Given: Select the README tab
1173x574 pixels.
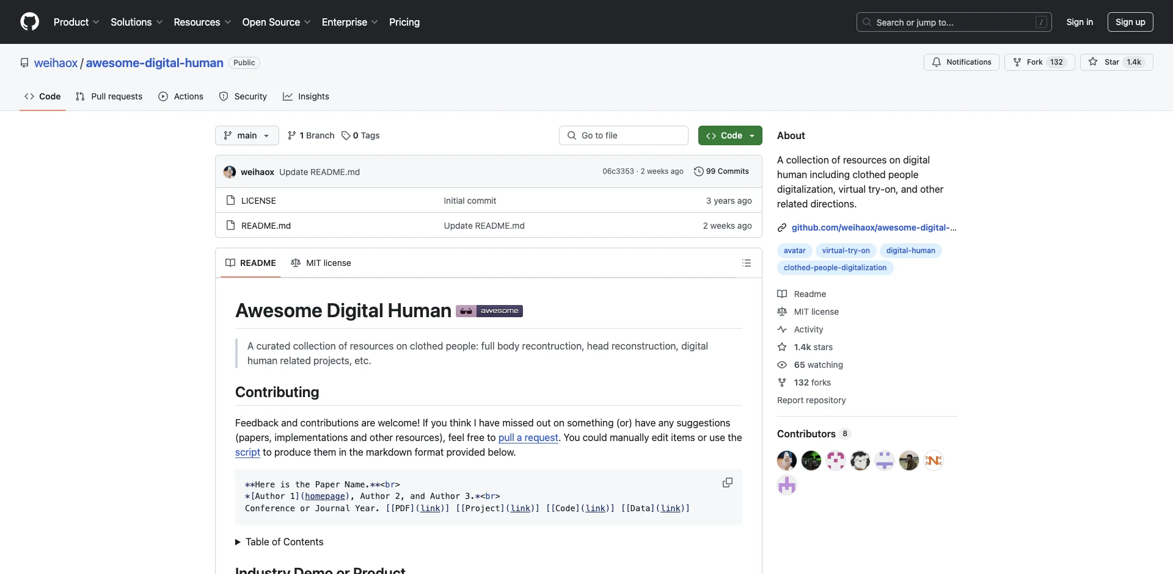Looking at the screenshot, I should (x=250, y=263).
